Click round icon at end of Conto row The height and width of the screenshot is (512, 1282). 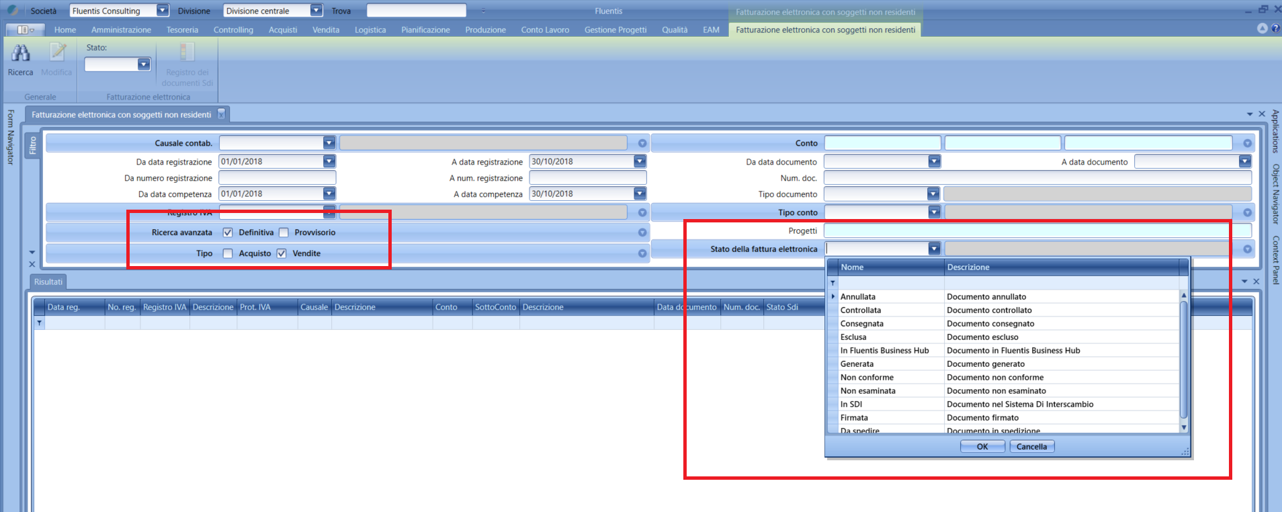pos(1247,143)
